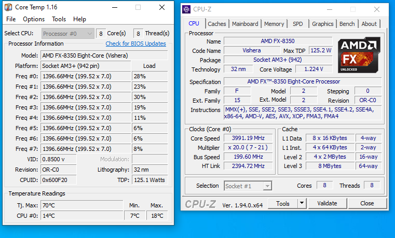Image resolution: width=395 pixels, height=238 pixels.
Task: Follow the Check for BIOS Updates link
Action: coord(136,44)
